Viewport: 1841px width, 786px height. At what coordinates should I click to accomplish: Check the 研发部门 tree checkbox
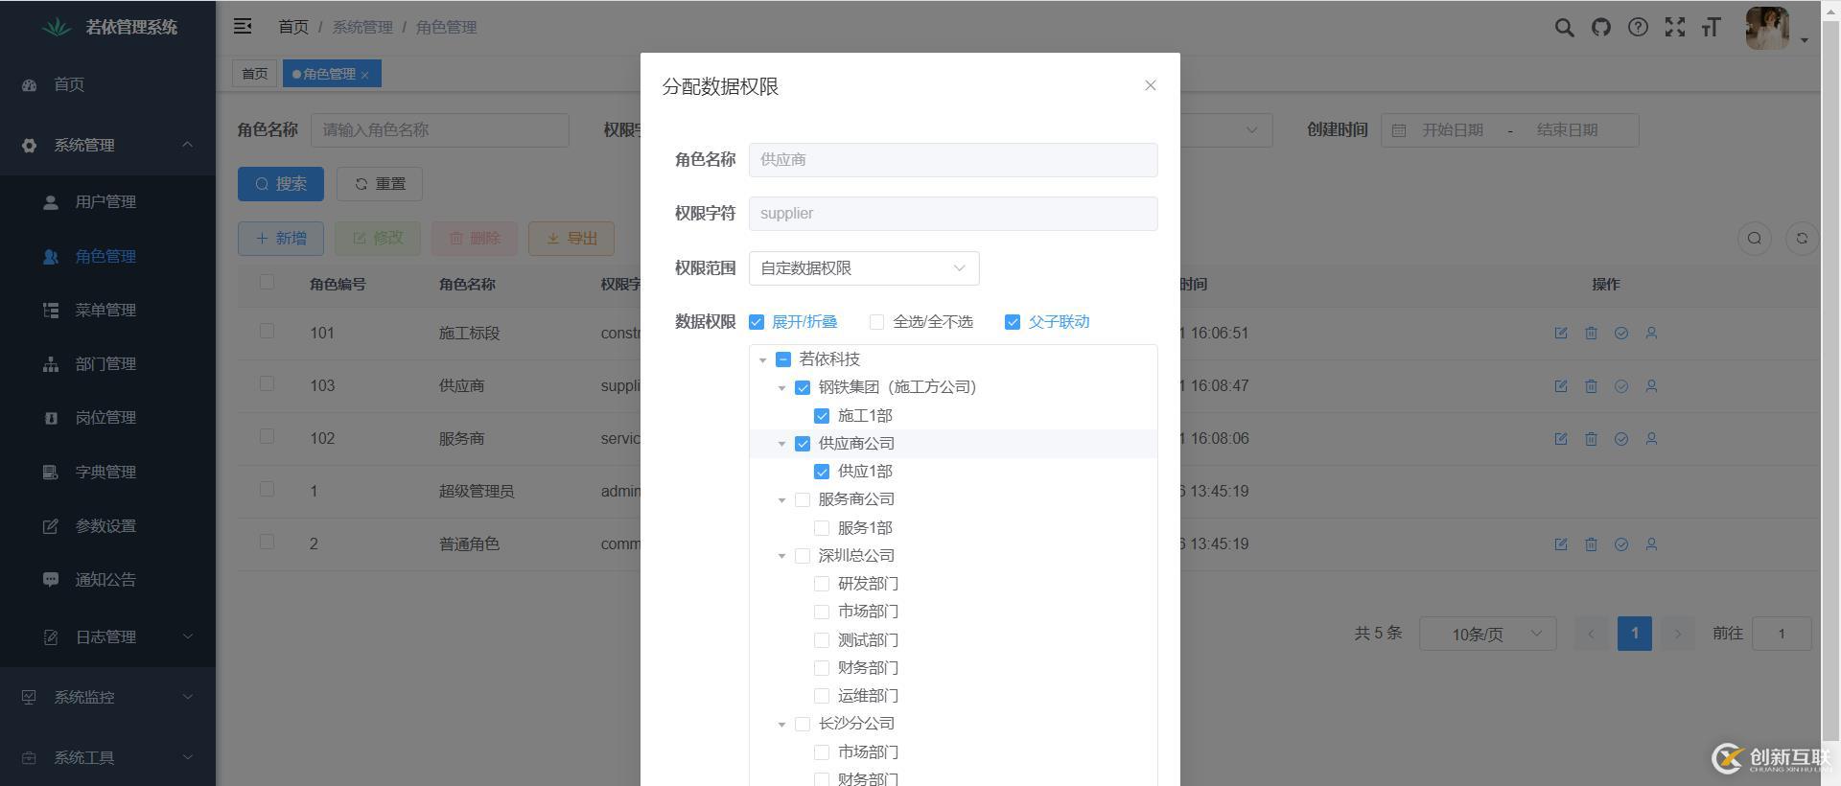pos(822,584)
